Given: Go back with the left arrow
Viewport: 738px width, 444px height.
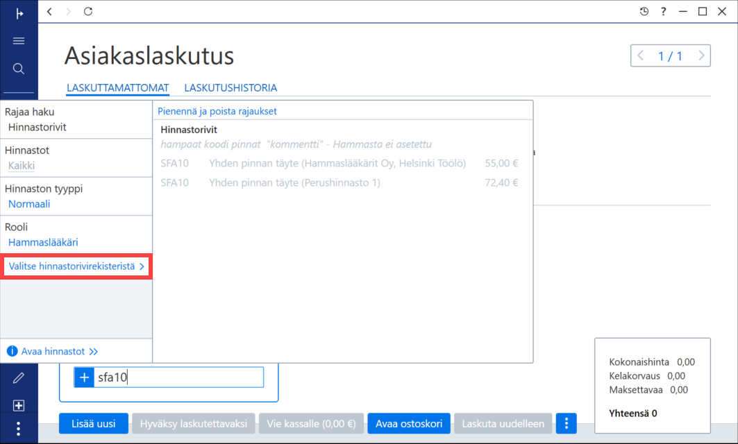Looking at the screenshot, I should coord(49,11).
